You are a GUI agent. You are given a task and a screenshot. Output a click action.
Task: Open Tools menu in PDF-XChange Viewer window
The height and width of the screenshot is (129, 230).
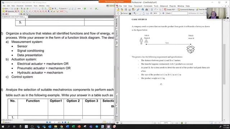(36, 6)
